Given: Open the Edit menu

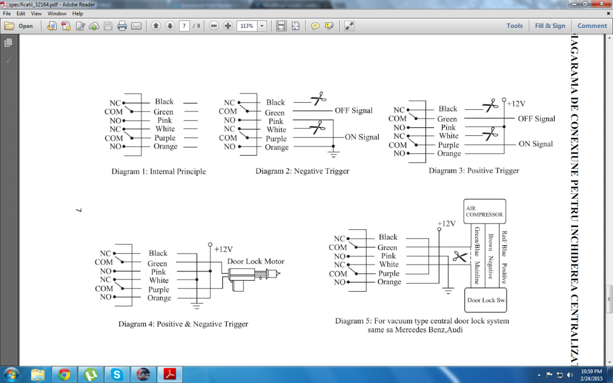Looking at the screenshot, I should [x=21, y=13].
